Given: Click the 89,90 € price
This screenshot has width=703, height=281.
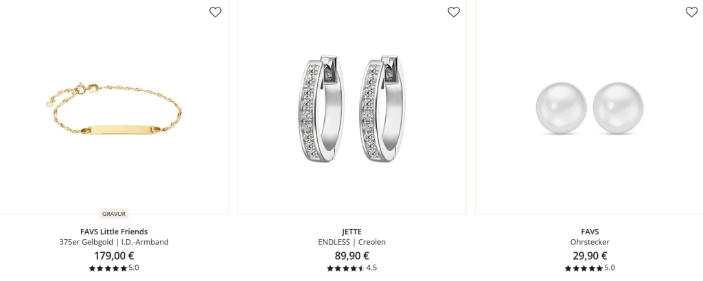Looking at the screenshot, I should [352, 256].
